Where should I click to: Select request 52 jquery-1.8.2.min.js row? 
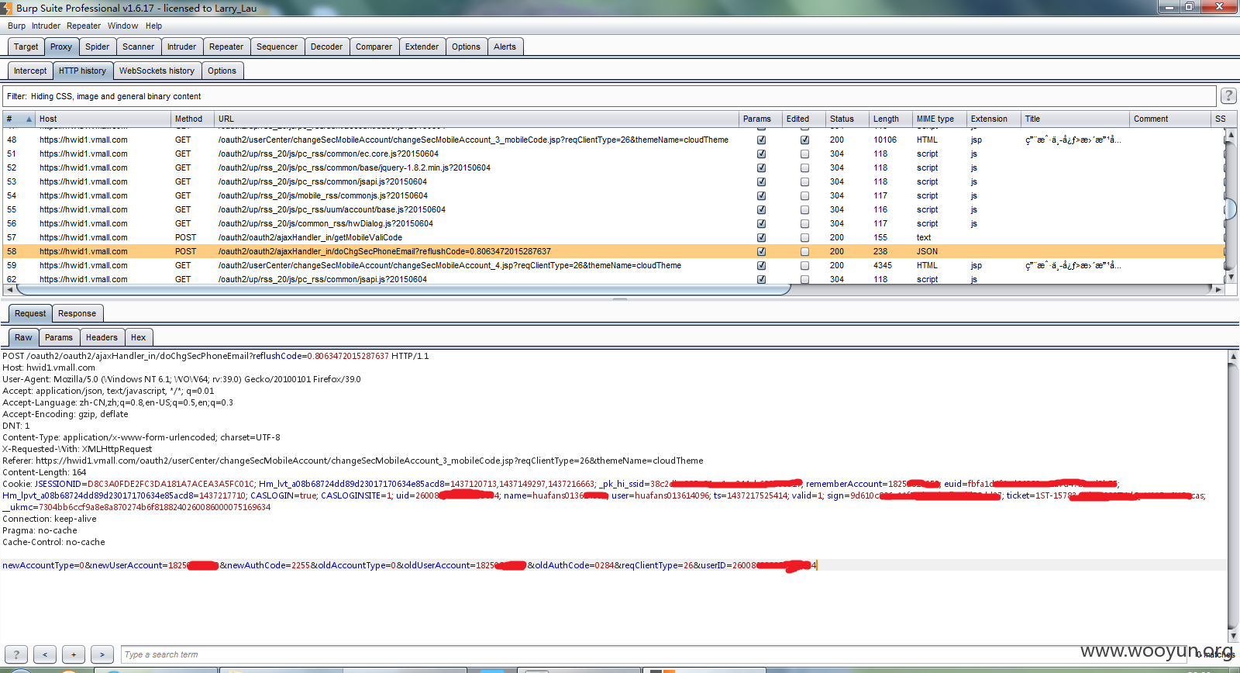[612, 167]
